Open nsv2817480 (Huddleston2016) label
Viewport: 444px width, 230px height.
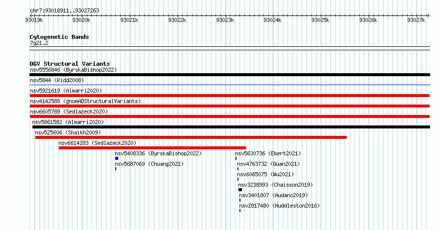pos(279,206)
